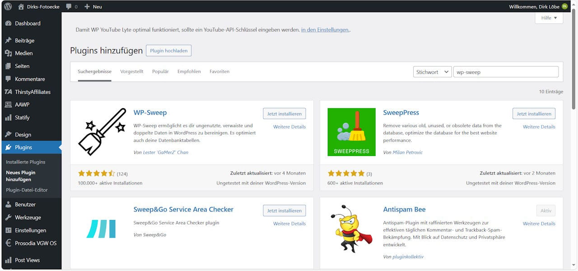The height and width of the screenshot is (271, 578).
Task: Click the Design brush icon
Action: click(x=8, y=134)
